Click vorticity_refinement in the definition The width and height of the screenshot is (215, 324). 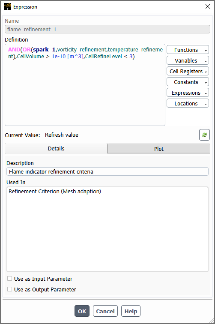point(82,50)
